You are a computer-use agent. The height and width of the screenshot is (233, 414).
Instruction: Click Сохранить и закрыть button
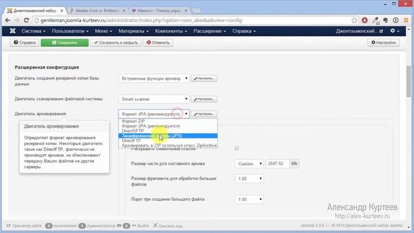point(116,43)
